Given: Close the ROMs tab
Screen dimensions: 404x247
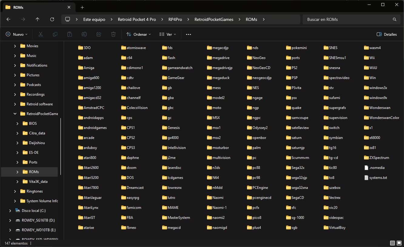Looking at the screenshot, I should coord(69,7).
